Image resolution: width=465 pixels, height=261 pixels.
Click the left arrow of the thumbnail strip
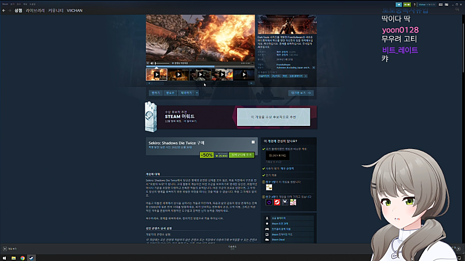point(149,83)
